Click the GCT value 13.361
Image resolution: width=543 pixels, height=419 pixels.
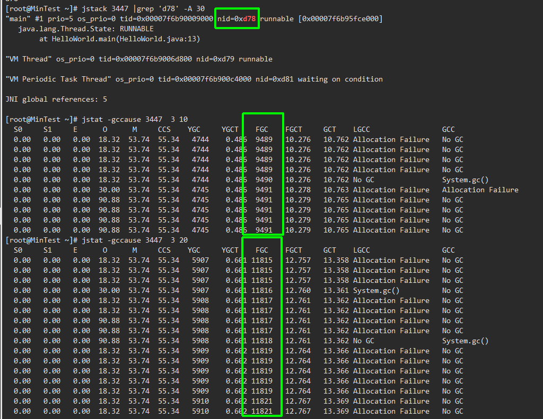(336, 291)
